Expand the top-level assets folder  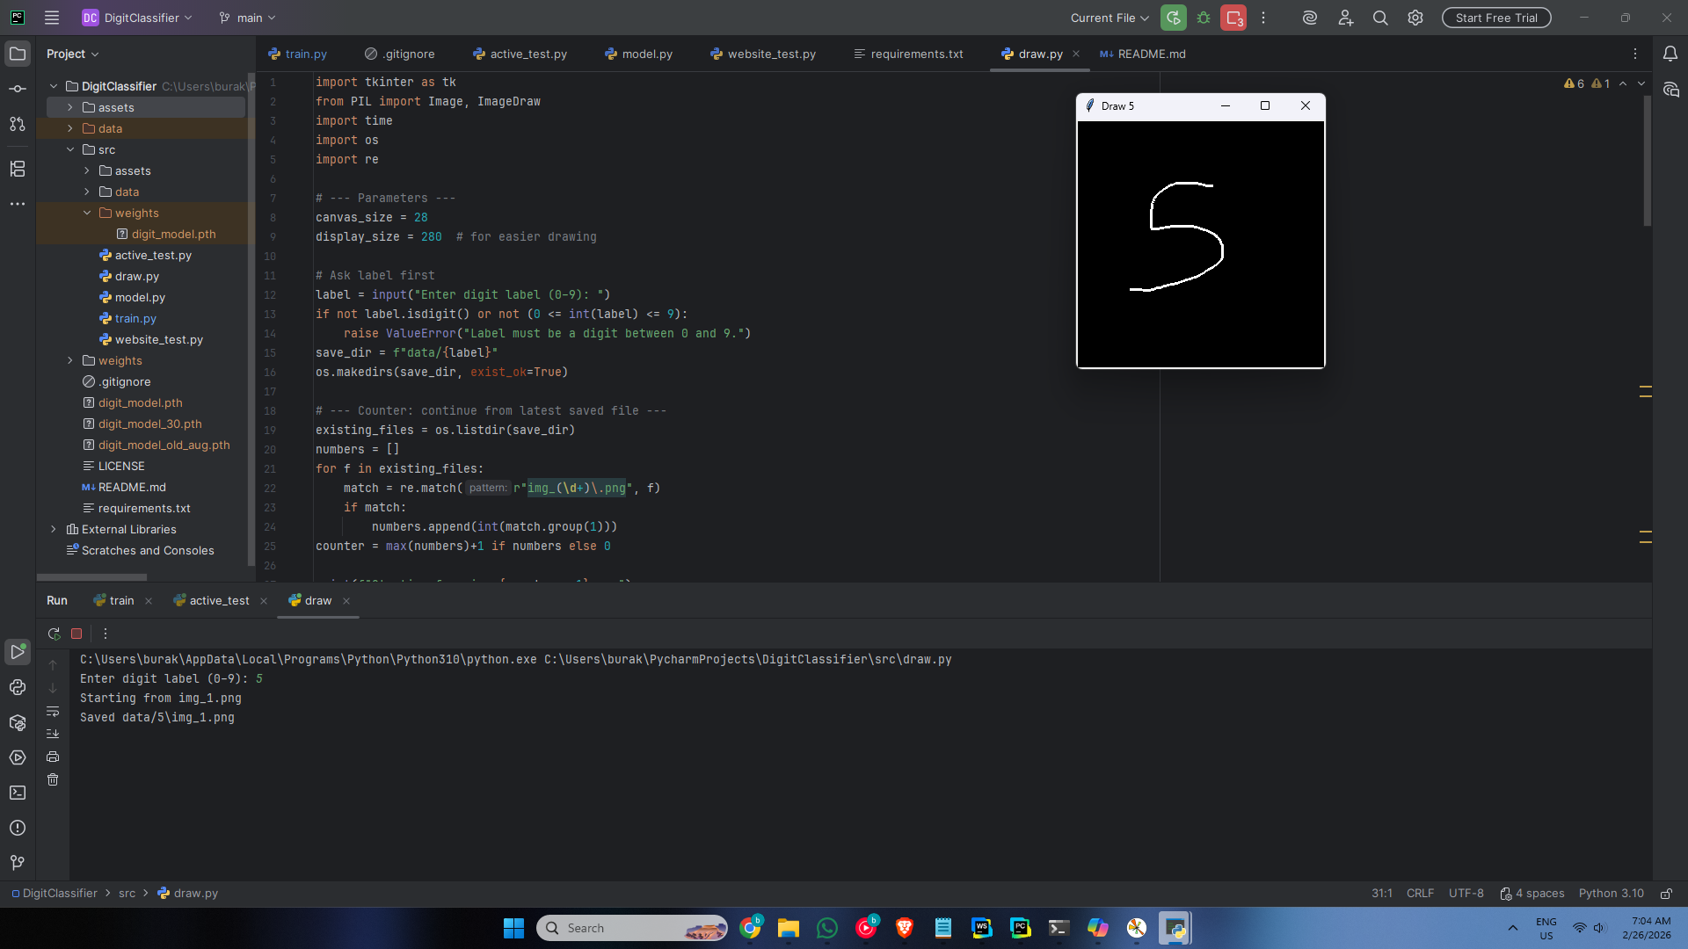point(70,107)
